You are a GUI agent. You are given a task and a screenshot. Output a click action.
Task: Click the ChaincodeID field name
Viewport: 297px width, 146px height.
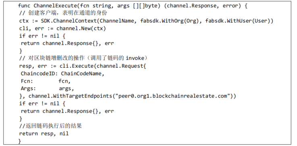39,73
